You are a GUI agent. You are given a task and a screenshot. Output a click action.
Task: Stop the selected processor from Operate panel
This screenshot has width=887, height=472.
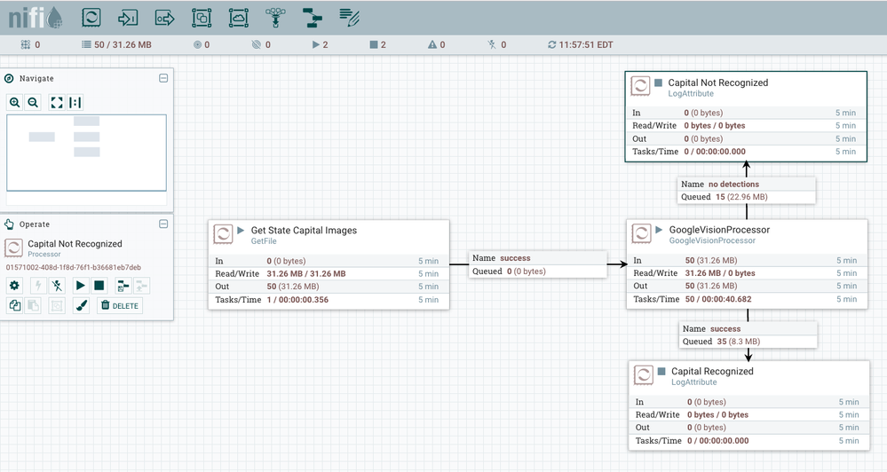coord(99,286)
